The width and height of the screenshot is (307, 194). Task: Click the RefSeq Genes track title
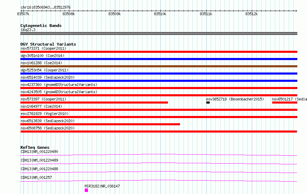click(35, 147)
